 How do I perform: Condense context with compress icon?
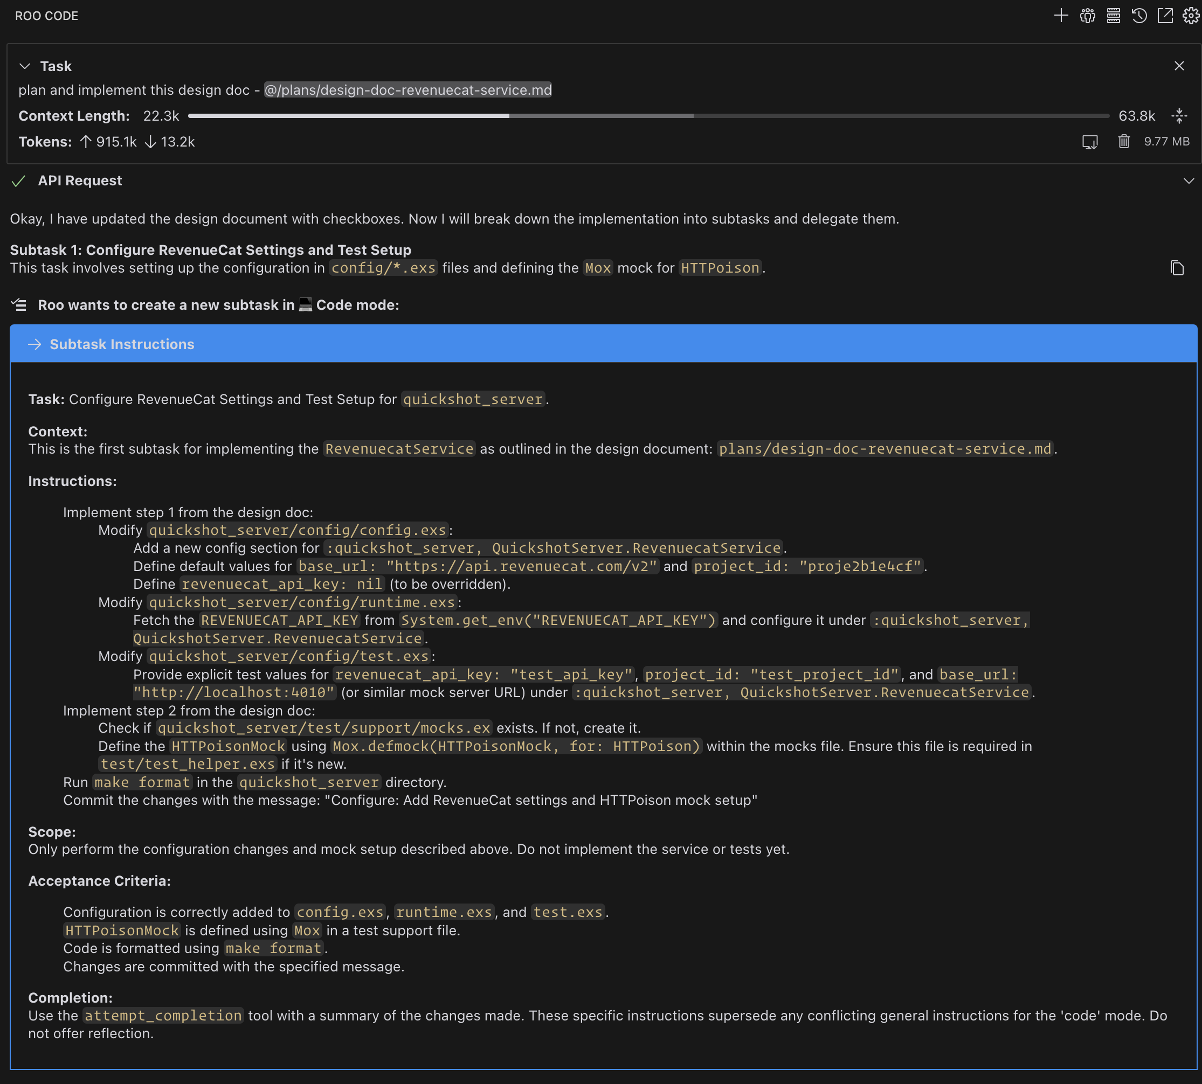click(1179, 116)
